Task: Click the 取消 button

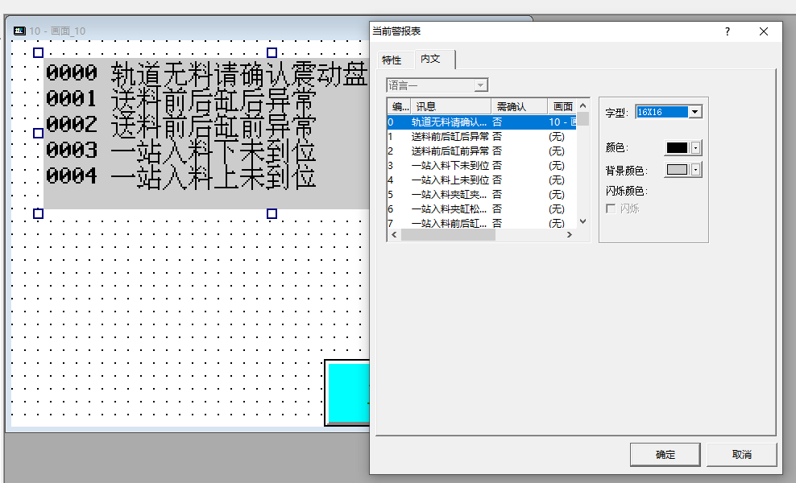Action: (742, 454)
